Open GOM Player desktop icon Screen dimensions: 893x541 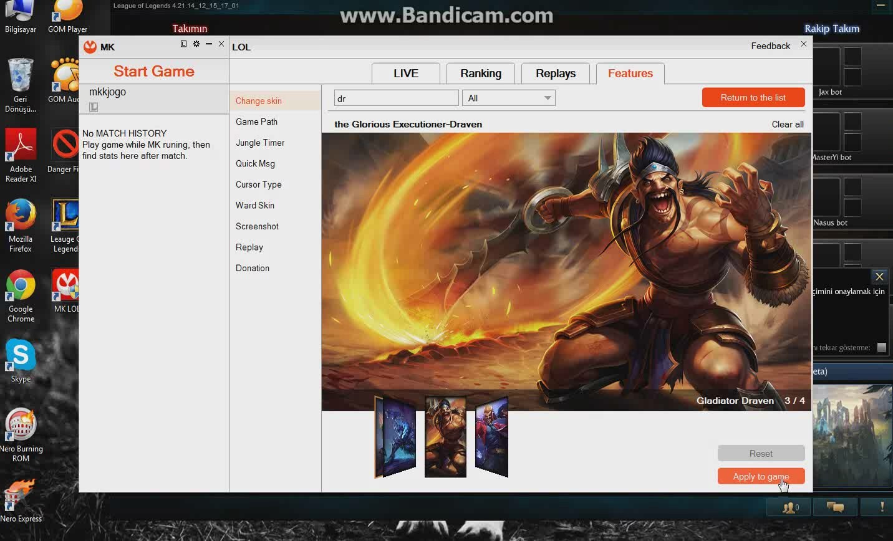[67, 17]
